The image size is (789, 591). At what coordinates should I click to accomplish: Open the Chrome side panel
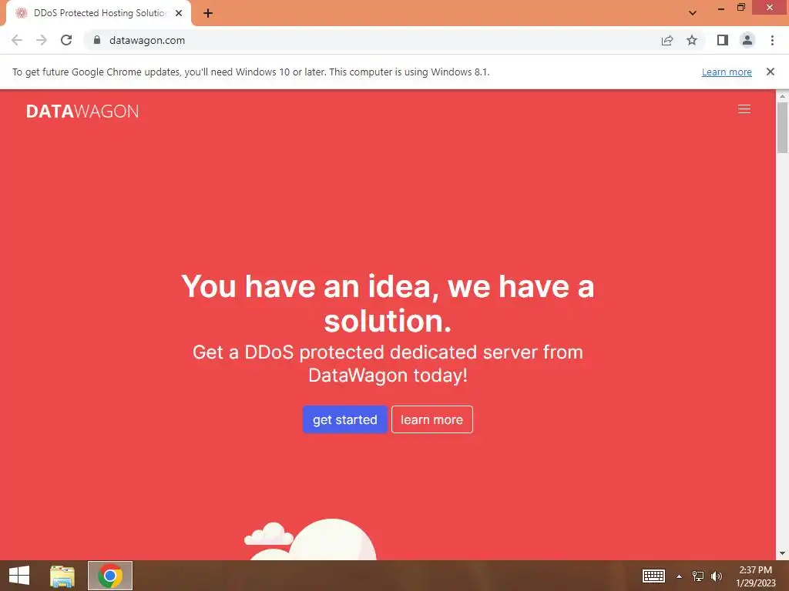pyautogui.click(x=723, y=40)
